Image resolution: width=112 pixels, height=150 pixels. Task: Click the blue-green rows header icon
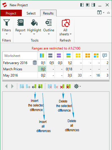pos(68,56)
